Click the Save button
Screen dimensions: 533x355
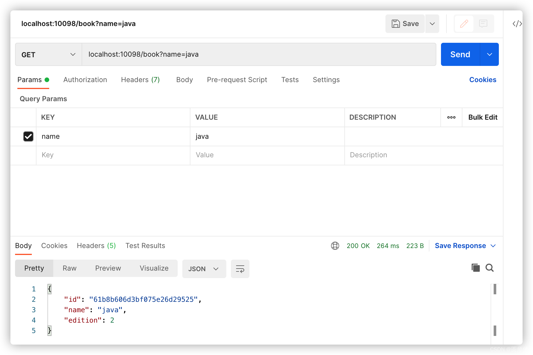(405, 24)
